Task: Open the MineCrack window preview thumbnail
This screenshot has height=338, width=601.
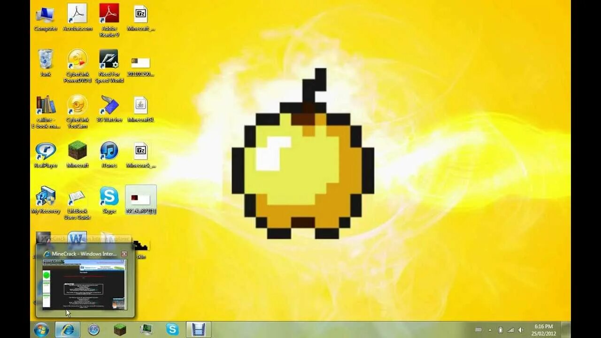Action: click(x=85, y=284)
